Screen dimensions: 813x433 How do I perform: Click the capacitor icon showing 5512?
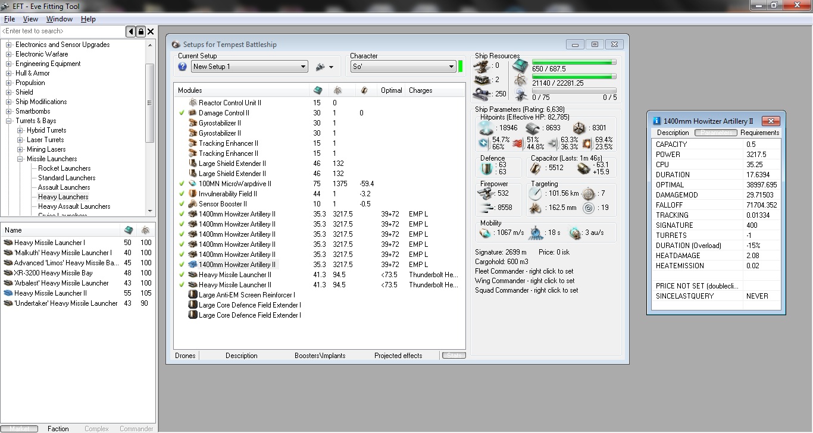point(536,168)
